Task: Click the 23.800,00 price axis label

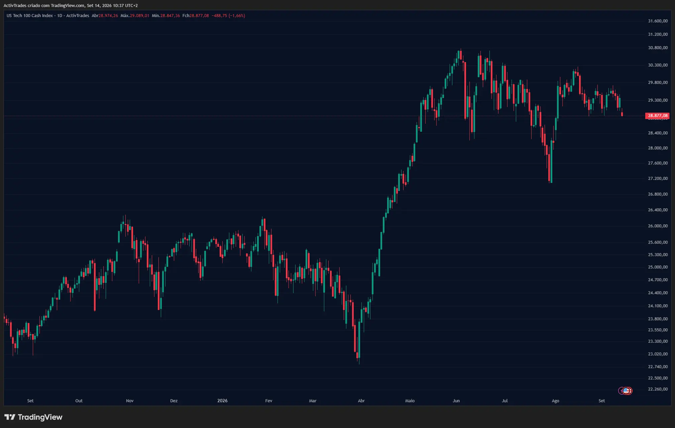Action: (658, 319)
